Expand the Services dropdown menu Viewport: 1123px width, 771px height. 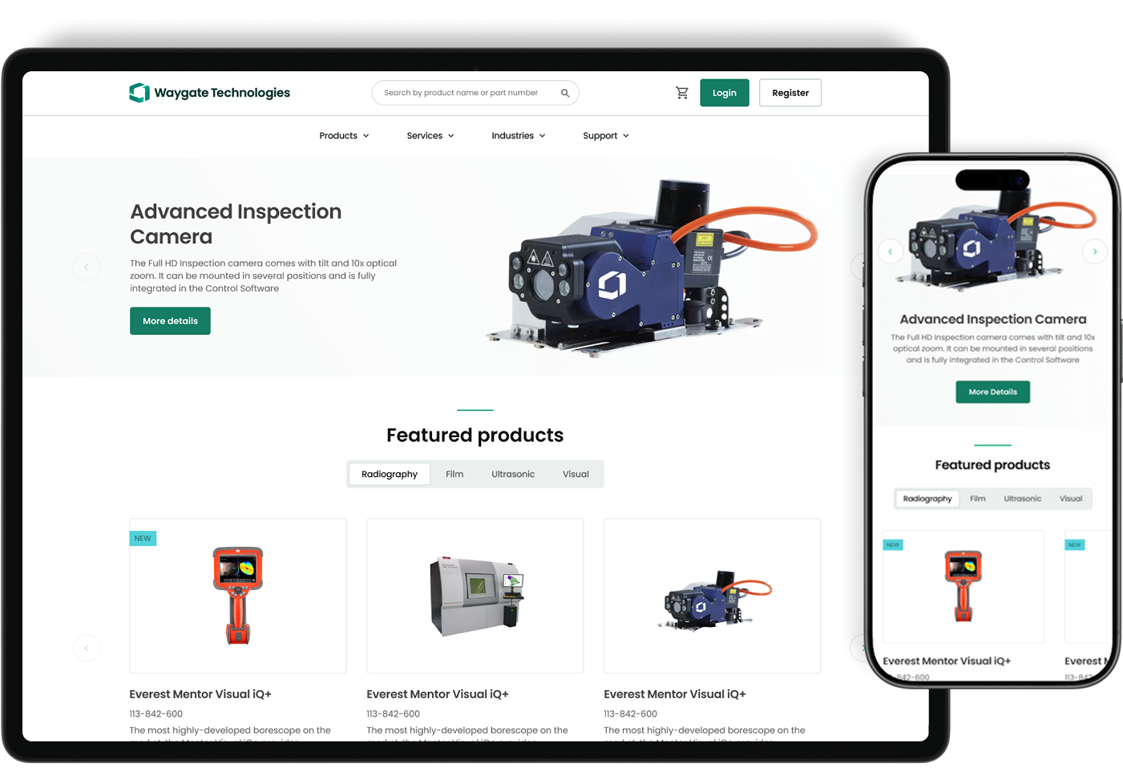point(430,136)
